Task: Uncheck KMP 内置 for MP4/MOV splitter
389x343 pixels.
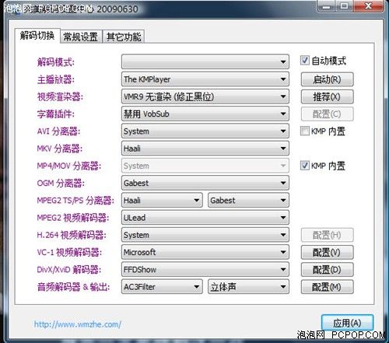Action: (x=305, y=166)
